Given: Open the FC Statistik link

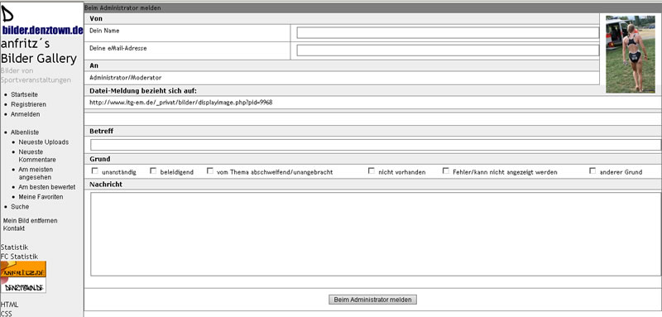Looking at the screenshot, I should 19,257.
